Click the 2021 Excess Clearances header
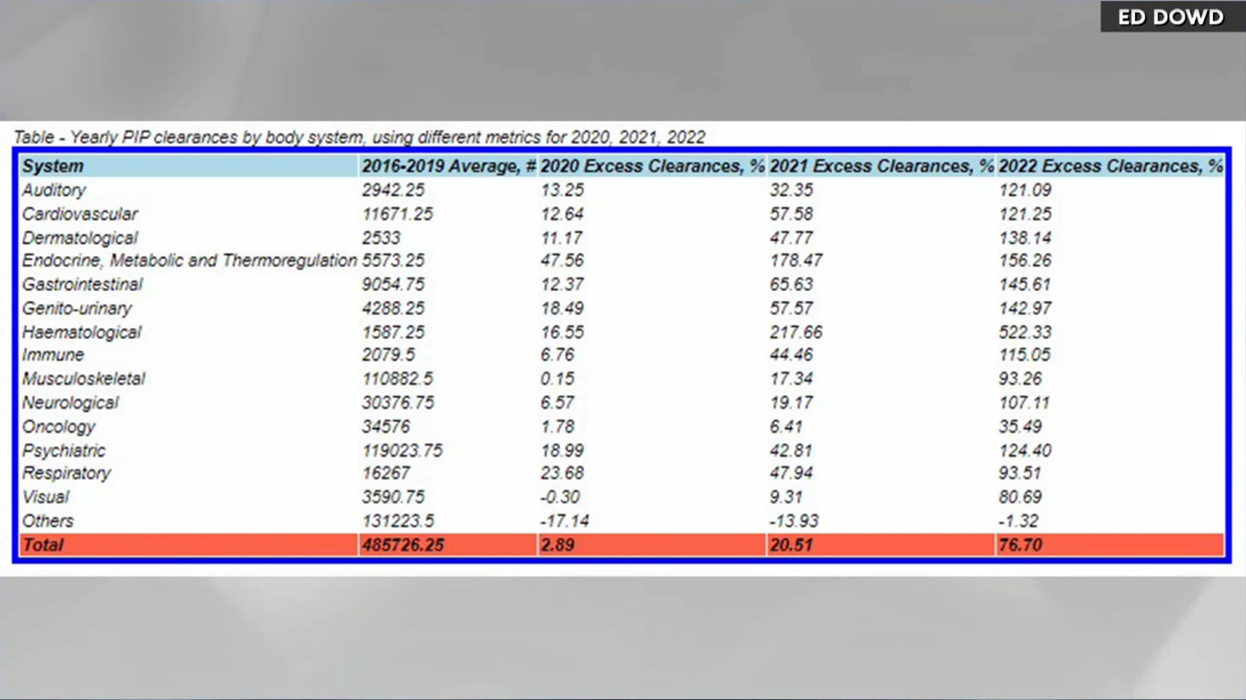Screen dimensions: 1246x700 [x=881, y=166]
